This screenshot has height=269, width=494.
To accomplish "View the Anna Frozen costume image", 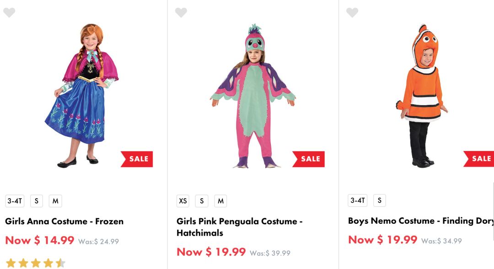I will click(x=82, y=96).
